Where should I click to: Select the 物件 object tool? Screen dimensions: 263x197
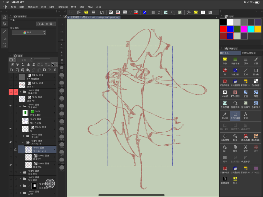click(235, 137)
